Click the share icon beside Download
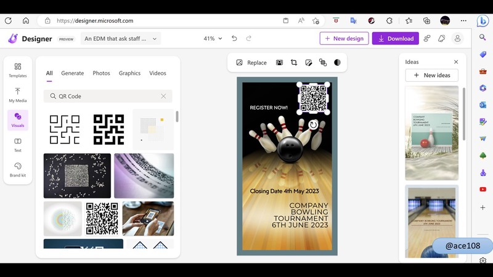The height and width of the screenshot is (277, 493). tap(427, 38)
